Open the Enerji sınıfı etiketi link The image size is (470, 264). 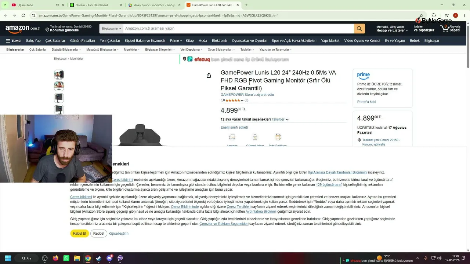tap(234, 128)
